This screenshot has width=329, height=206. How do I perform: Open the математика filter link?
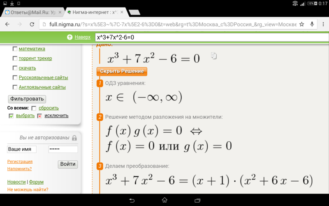point(32,49)
